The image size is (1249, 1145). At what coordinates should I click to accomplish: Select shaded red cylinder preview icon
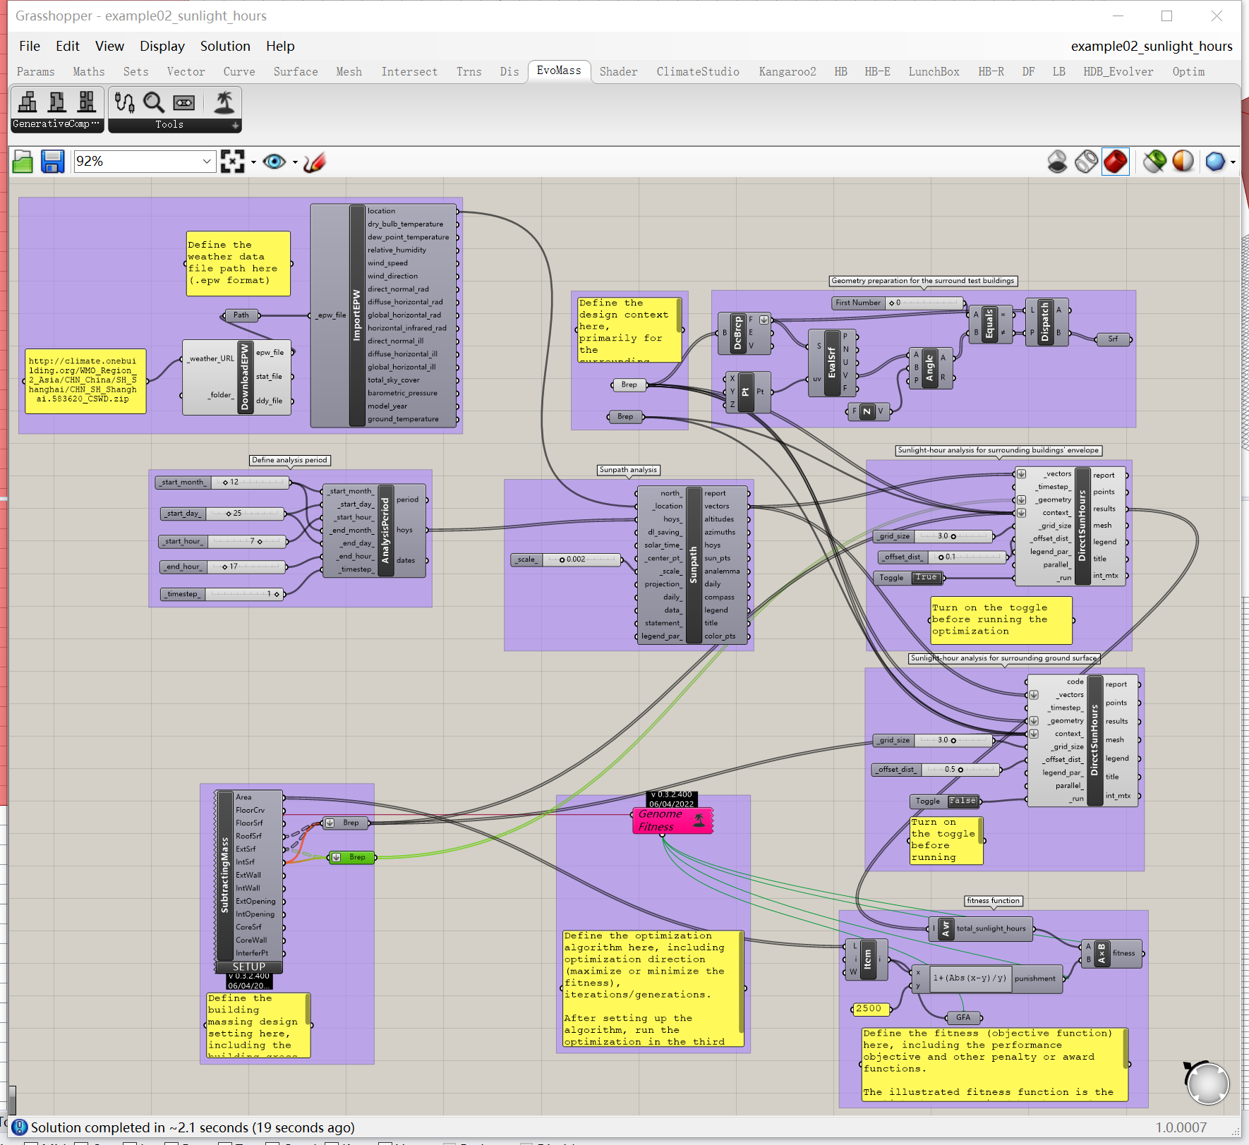[x=1116, y=162]
